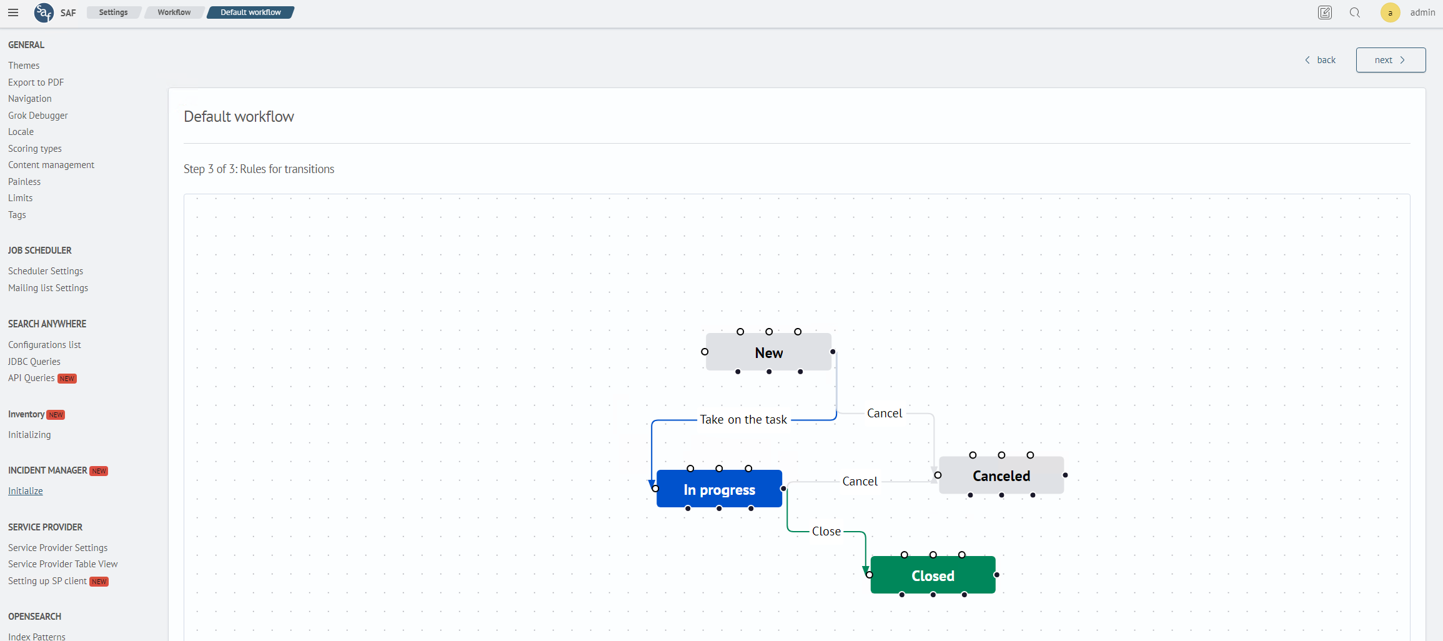Viewport: 1443px width, 641px height.
Task: Select the Canceled node
Action: (x=1001, y=475)
